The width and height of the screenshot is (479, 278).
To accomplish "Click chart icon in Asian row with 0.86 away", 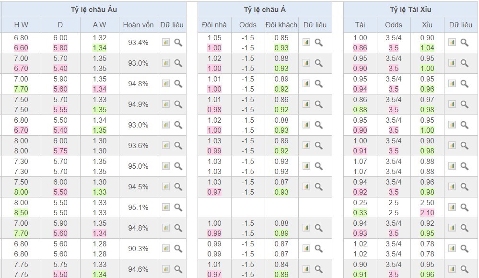I will (306, 104).
